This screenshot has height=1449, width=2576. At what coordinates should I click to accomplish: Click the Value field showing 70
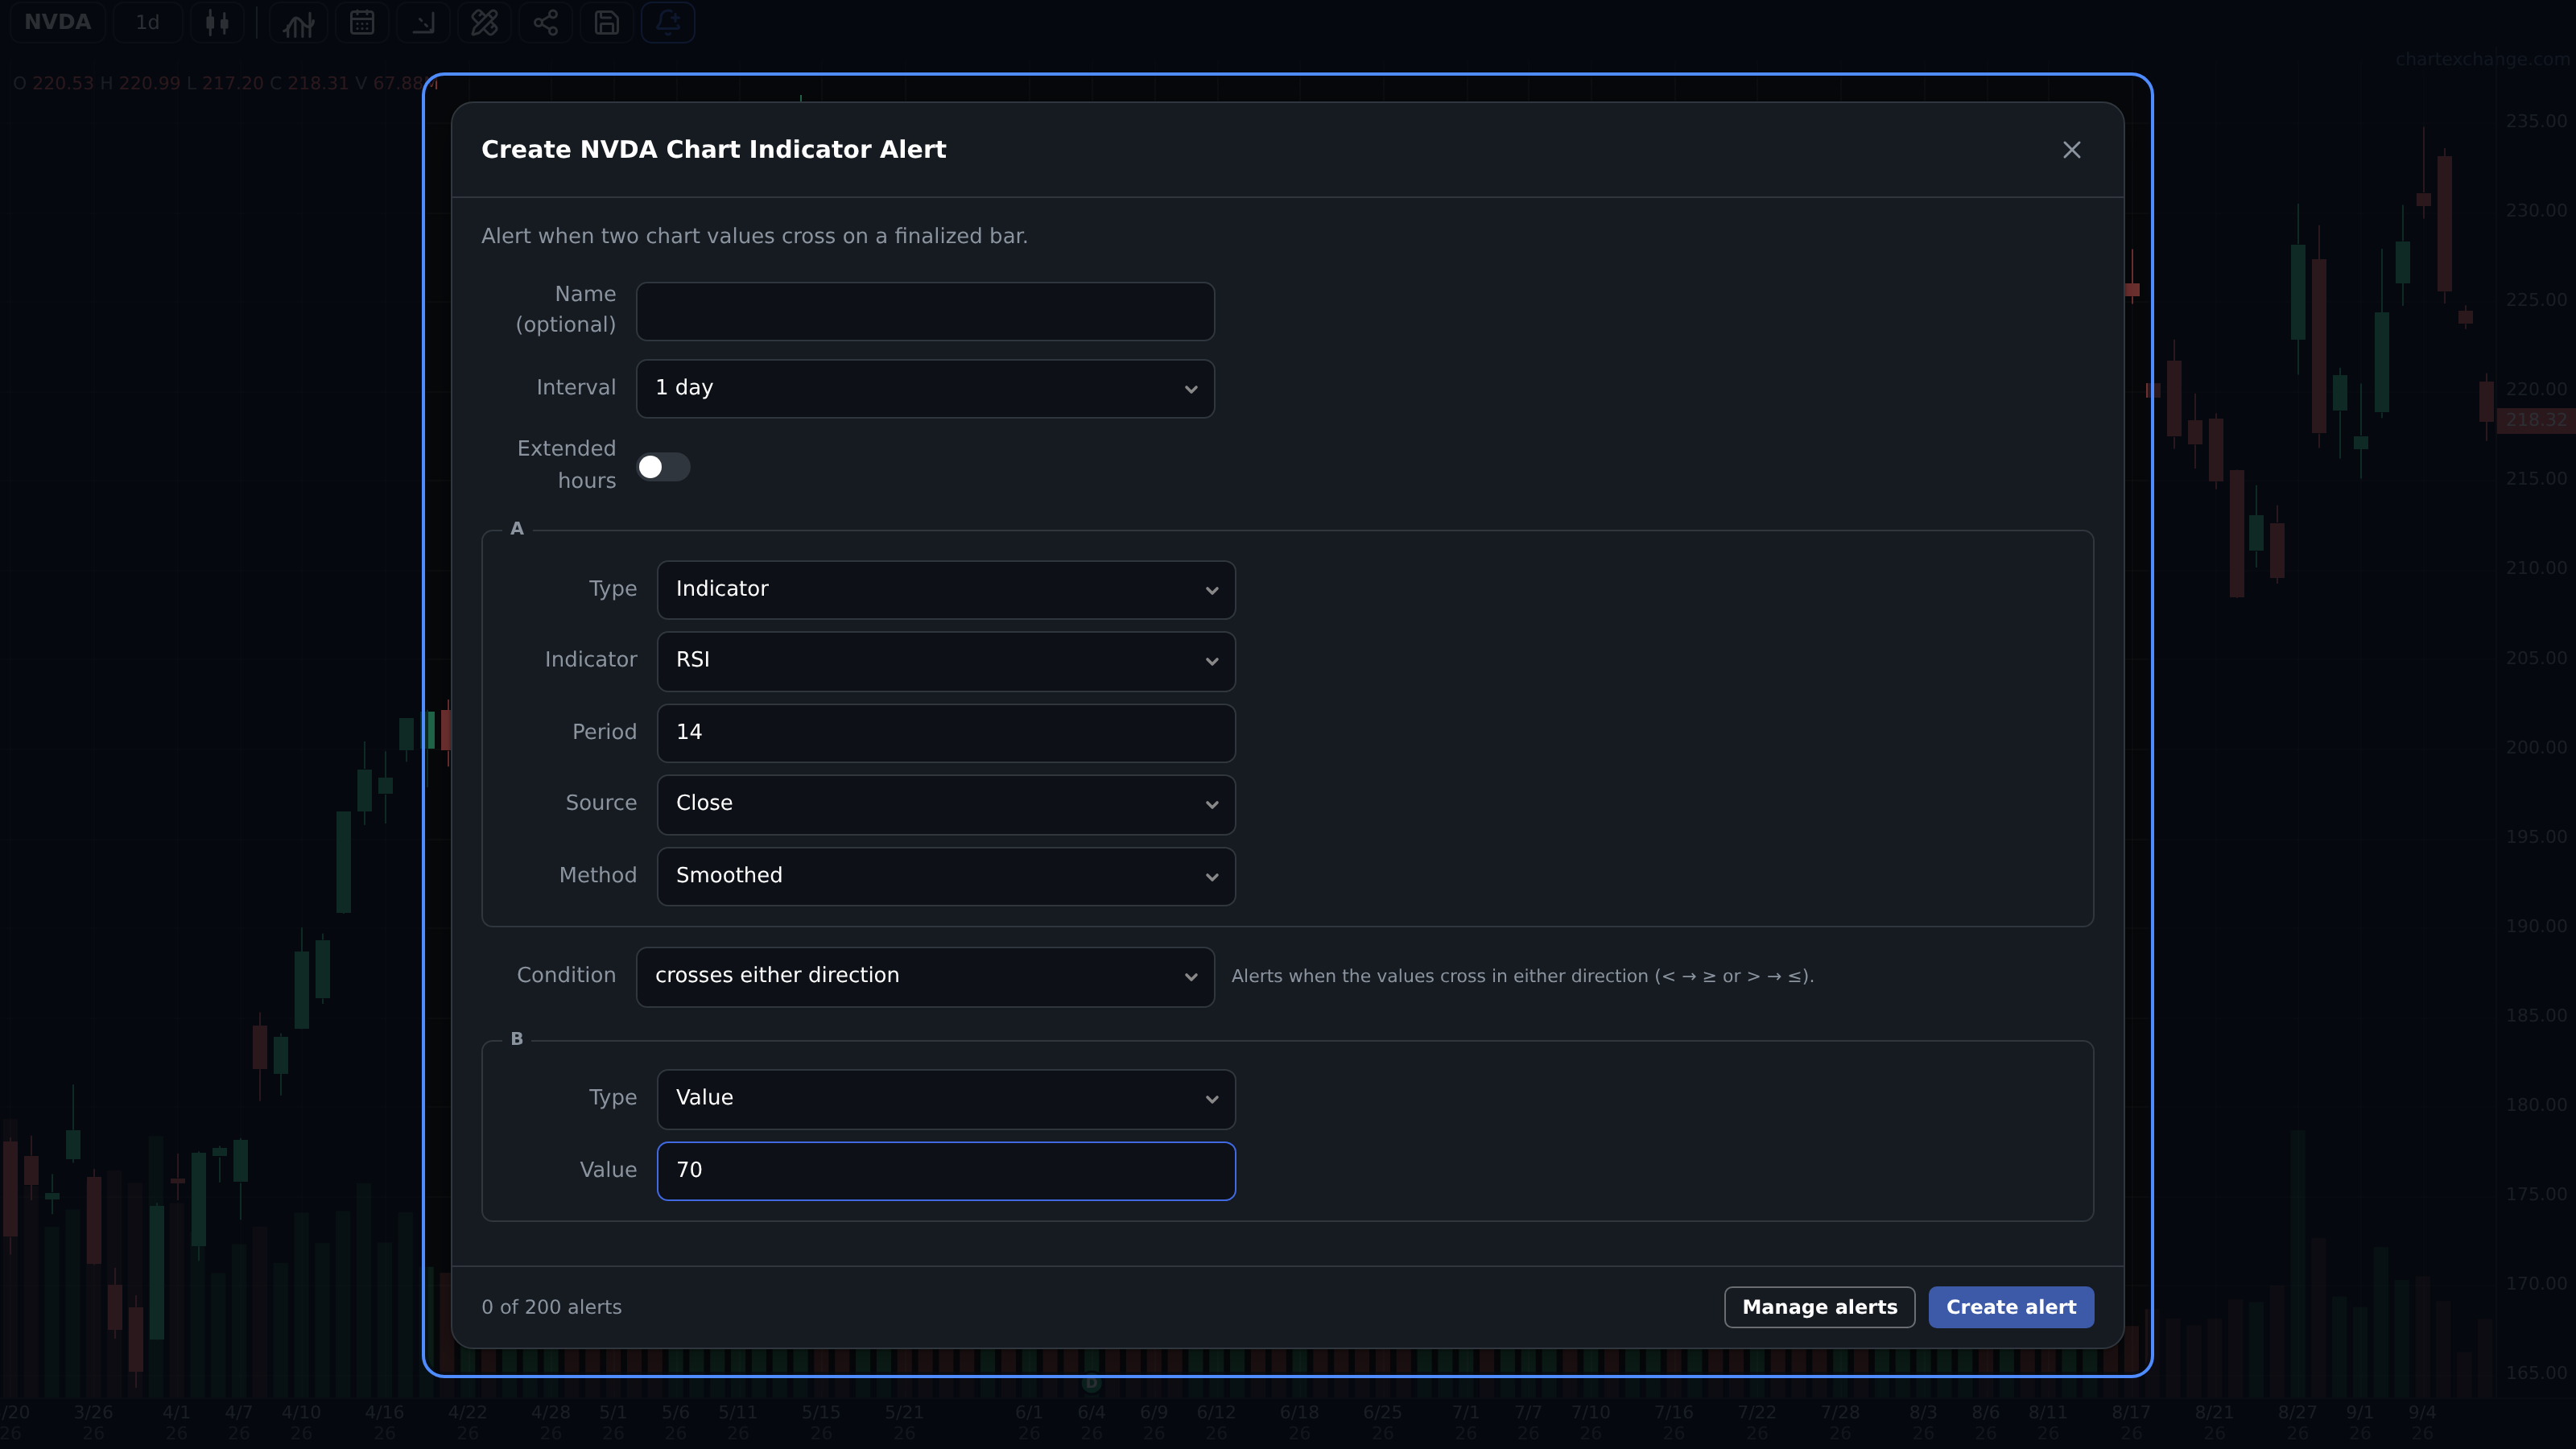point(945,1170)
